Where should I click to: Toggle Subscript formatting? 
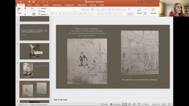[71, 13]
